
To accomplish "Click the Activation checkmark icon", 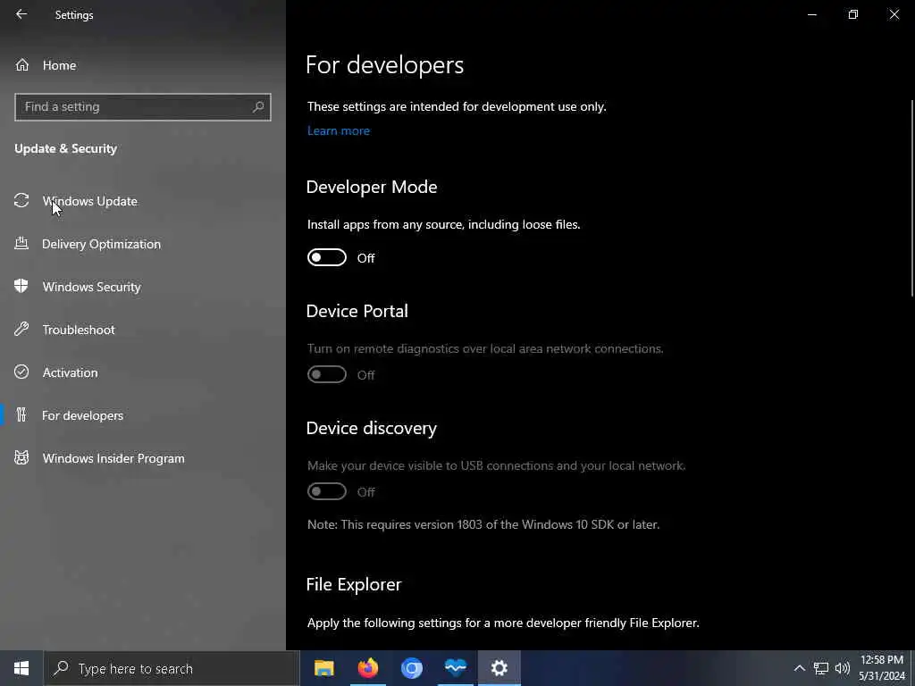I will 21,372.
